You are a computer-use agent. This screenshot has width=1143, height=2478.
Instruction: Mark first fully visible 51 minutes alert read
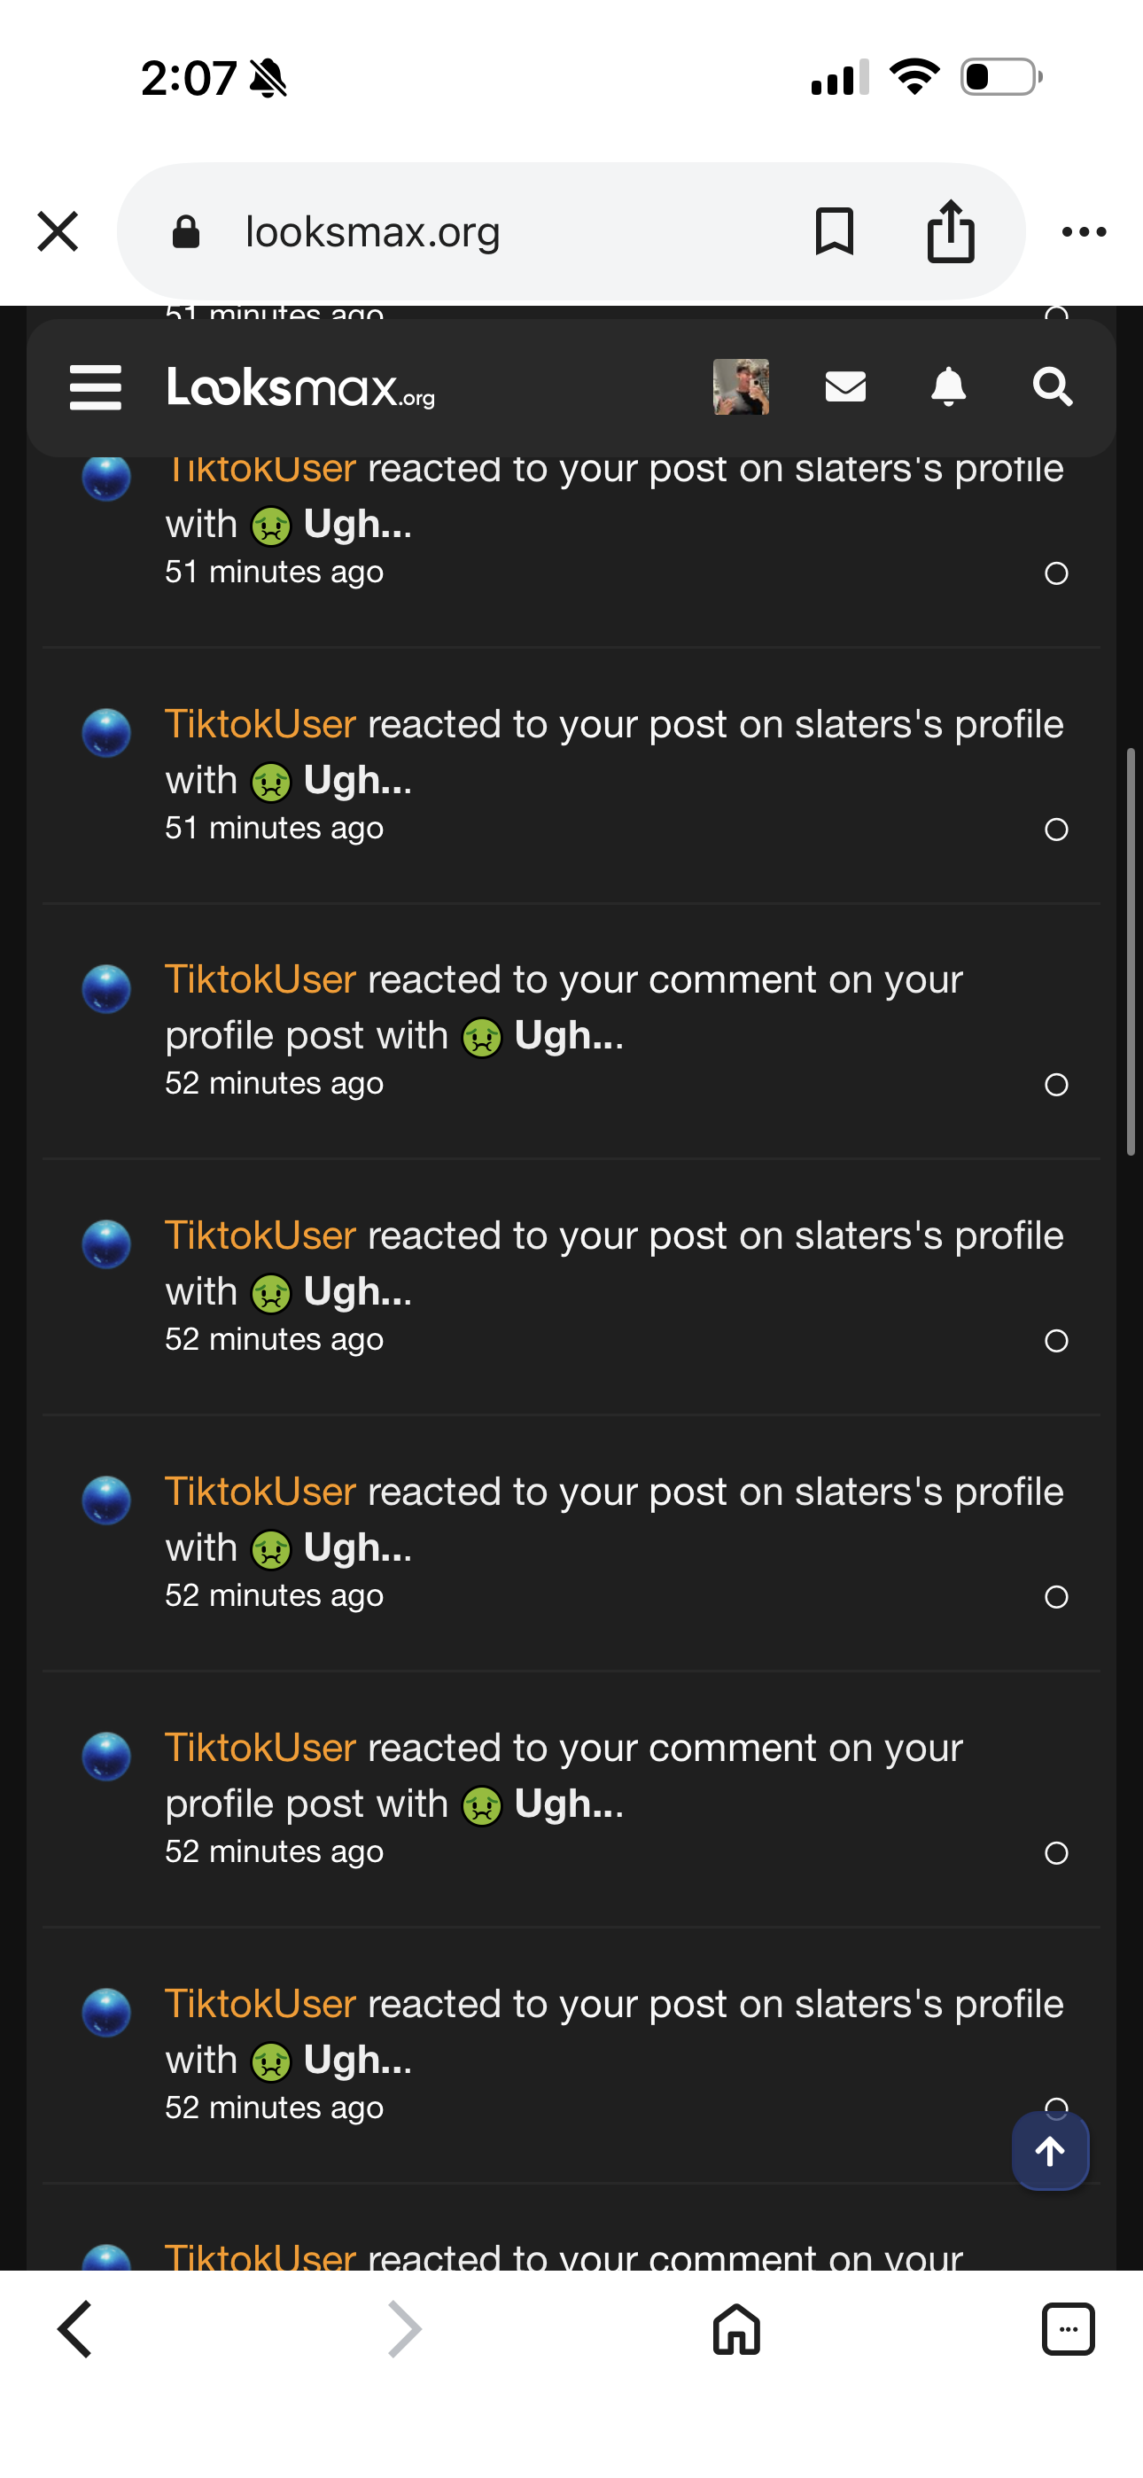click(1056, 830)
